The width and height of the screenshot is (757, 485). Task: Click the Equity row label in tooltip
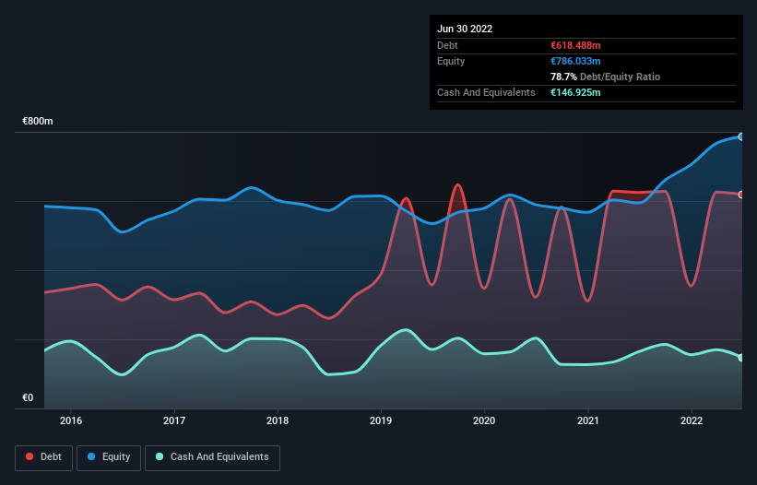click(x=451, y=61)
